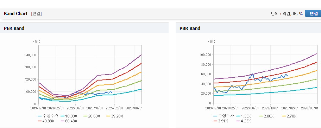Click the [연결] label beside Band Chart
This screenshot has height=128, width=321.
(37, 14)
